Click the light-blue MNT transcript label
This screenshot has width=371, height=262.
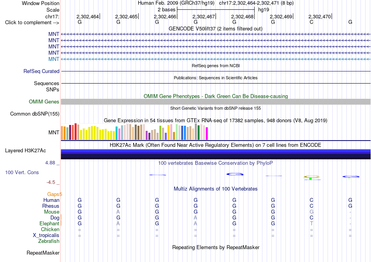pos(54,59)
